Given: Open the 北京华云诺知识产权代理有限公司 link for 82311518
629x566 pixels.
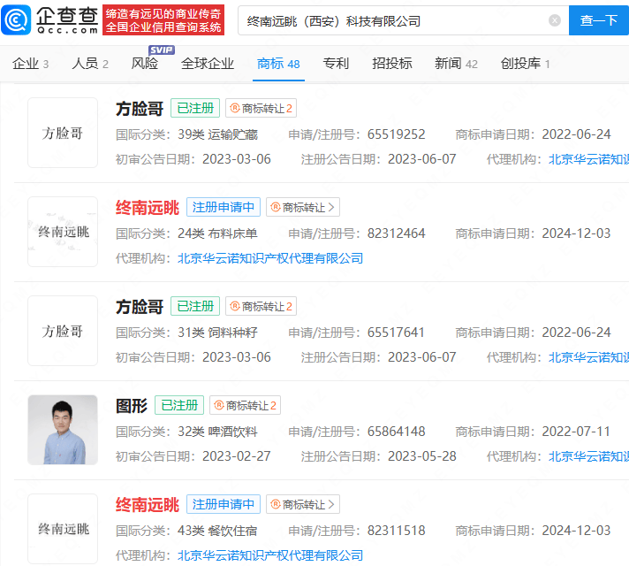Looking at the screenshot, I should tap(270, 555).
